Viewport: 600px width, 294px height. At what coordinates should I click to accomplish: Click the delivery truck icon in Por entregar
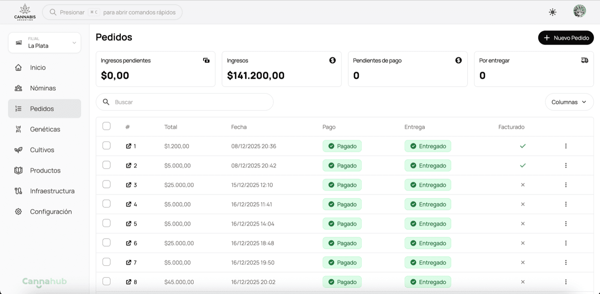tap(585, 60)
